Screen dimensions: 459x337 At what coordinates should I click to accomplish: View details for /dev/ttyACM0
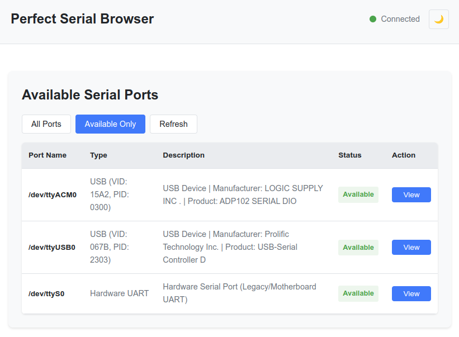(x=411, y=194)
